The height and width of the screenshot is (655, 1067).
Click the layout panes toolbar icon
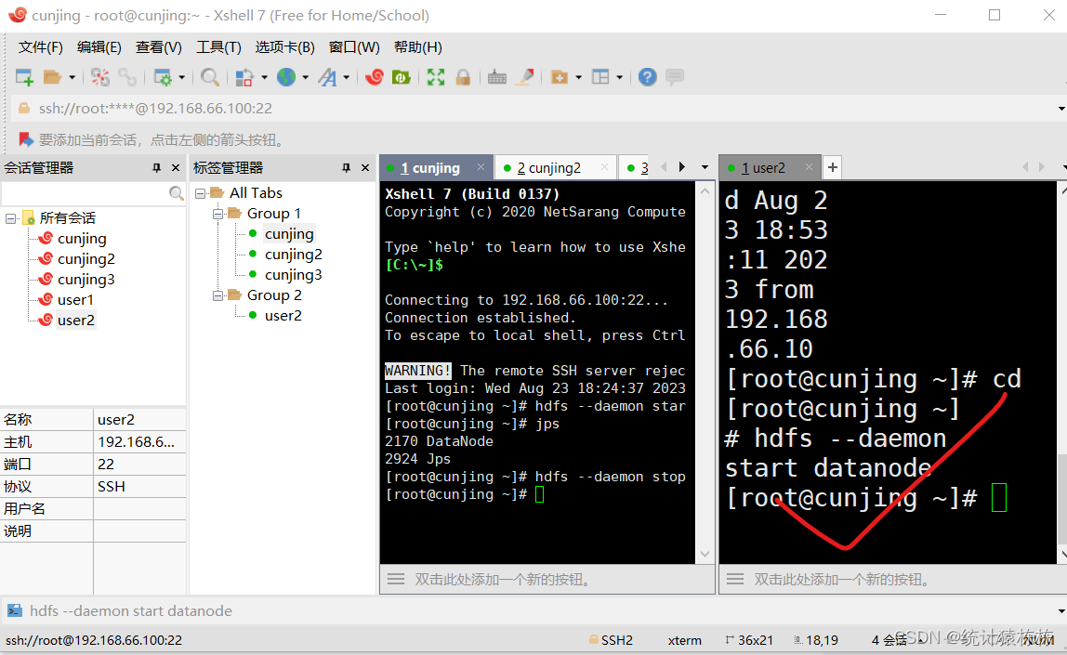tap(600, 77)
